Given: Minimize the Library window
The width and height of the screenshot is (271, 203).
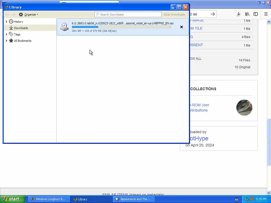Looking at the screenshot, I should pos(173,7).
